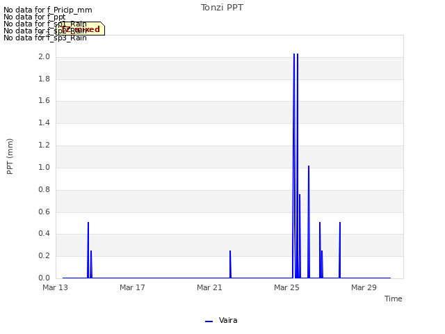Click the 0.6 y-axis tick label
The image size is (445, 334).
click(x=44, y=212)
